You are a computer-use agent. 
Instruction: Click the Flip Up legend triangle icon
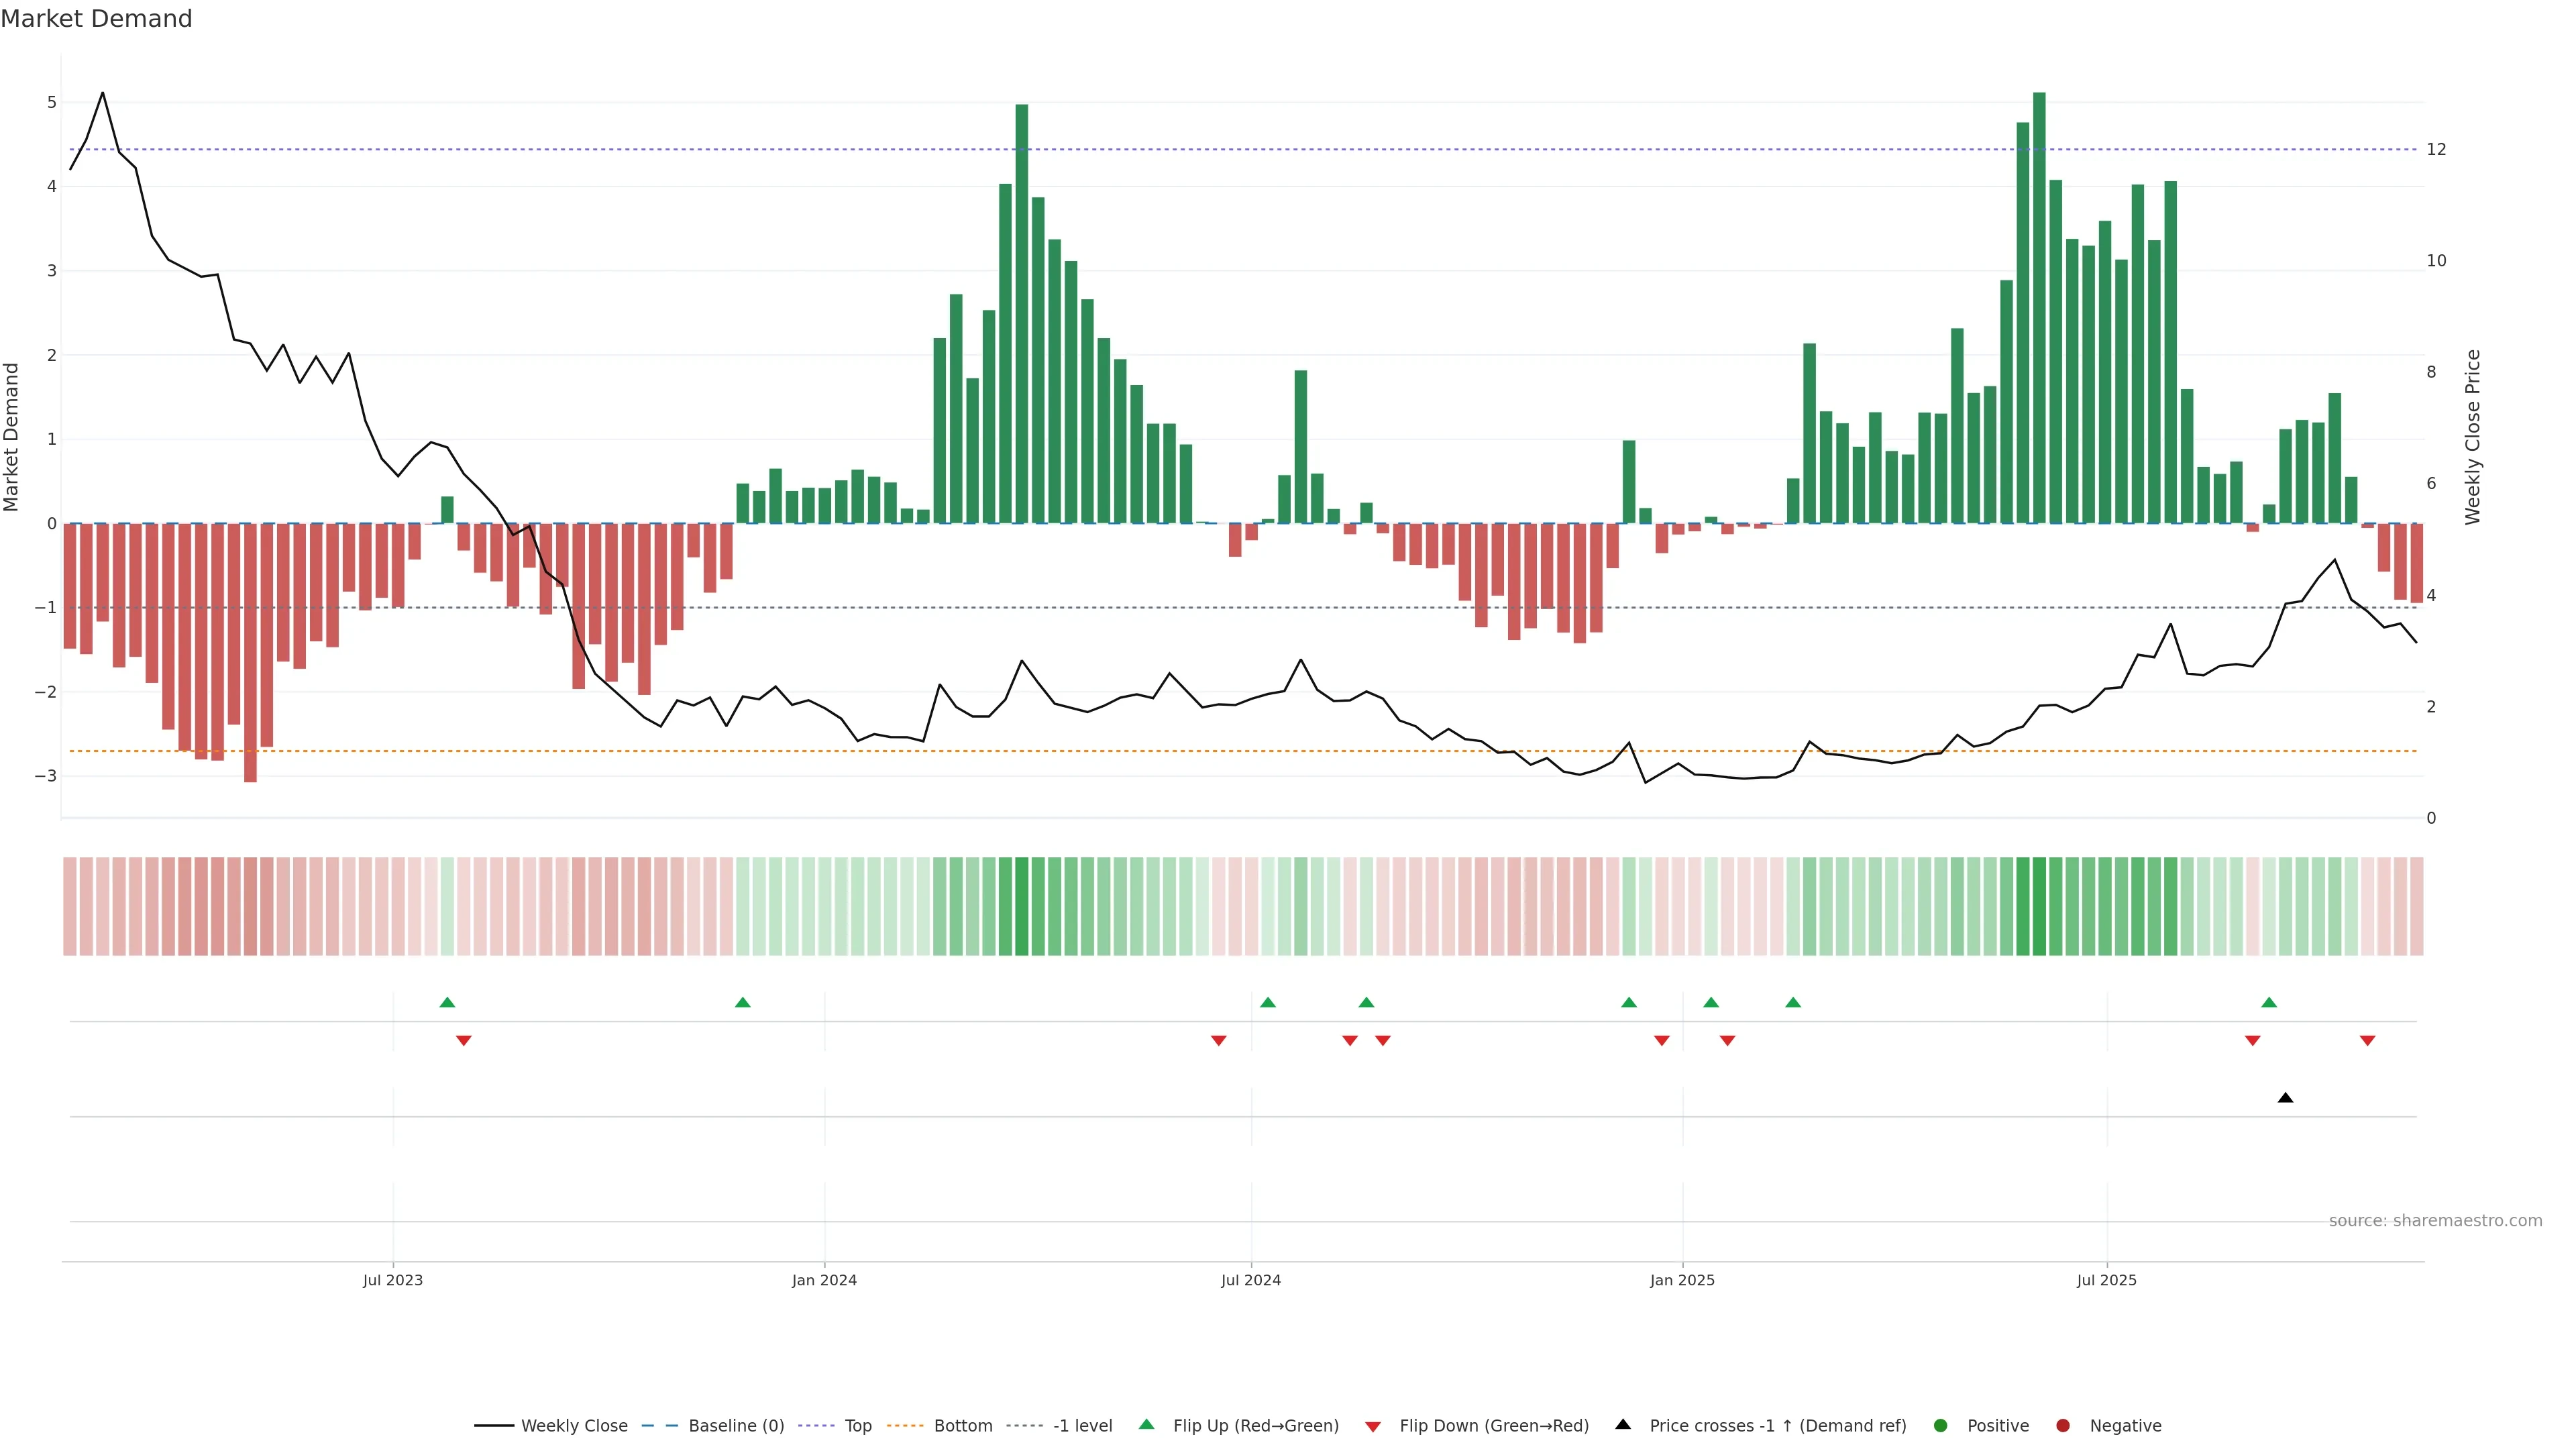click(1147, 1424)
